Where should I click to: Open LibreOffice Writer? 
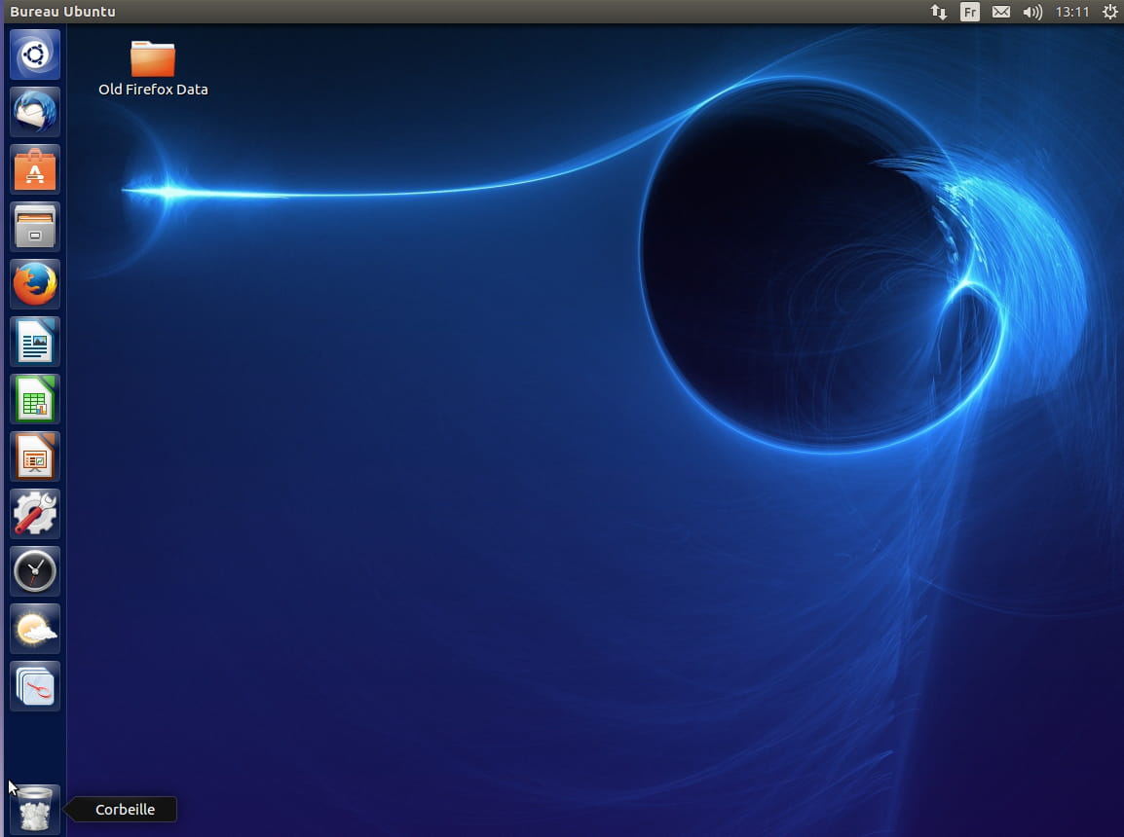(x=35, y=342)
